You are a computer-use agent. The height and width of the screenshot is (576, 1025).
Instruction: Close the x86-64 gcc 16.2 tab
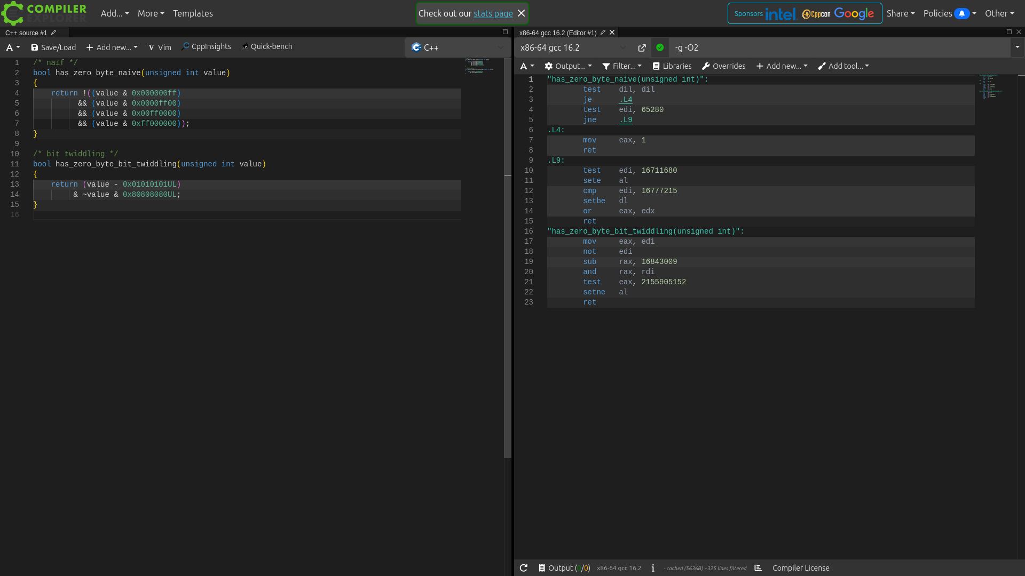click(x=612, y=33)
